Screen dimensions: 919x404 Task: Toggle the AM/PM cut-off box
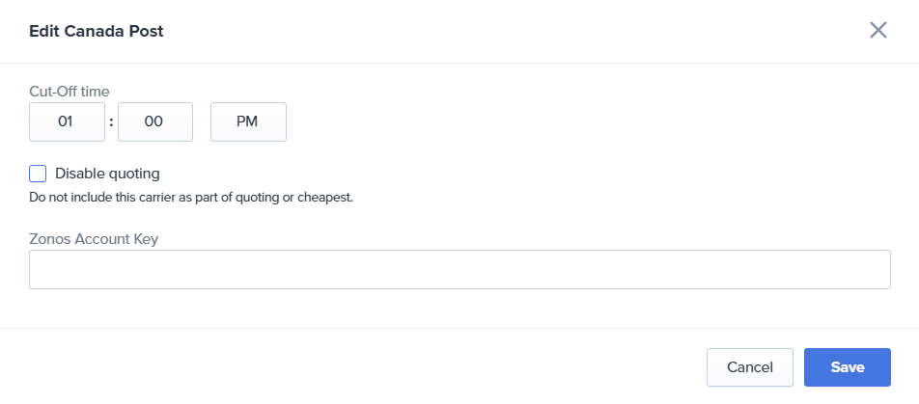point(248,122)
